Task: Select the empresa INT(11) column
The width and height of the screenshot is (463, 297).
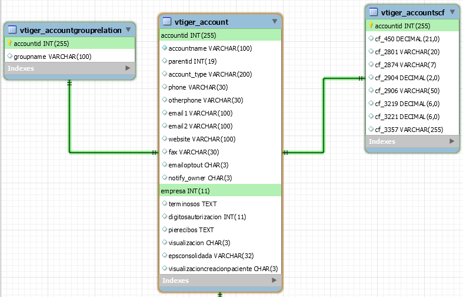Action: pyautogui.click(x=220, y=191)
